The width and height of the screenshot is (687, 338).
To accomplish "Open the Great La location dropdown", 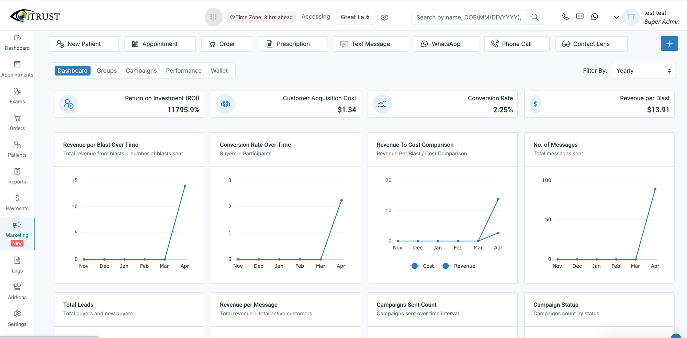I will click(355, 17).
